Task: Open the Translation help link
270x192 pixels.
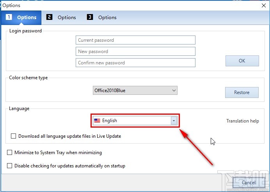Action: coord(243,121)
